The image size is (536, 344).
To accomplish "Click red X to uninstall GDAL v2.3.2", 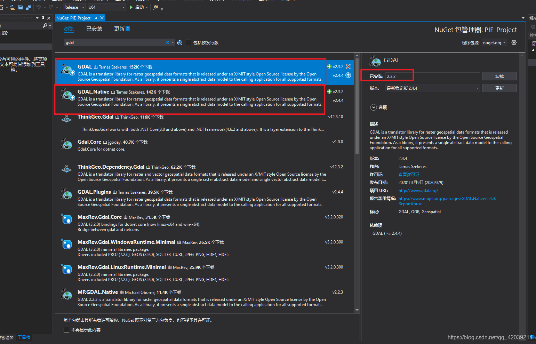I will tap(348, 66).
